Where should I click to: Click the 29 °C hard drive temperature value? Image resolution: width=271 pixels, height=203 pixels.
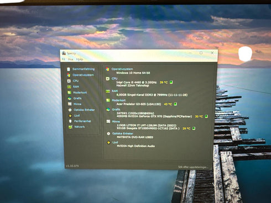(186, 129)
